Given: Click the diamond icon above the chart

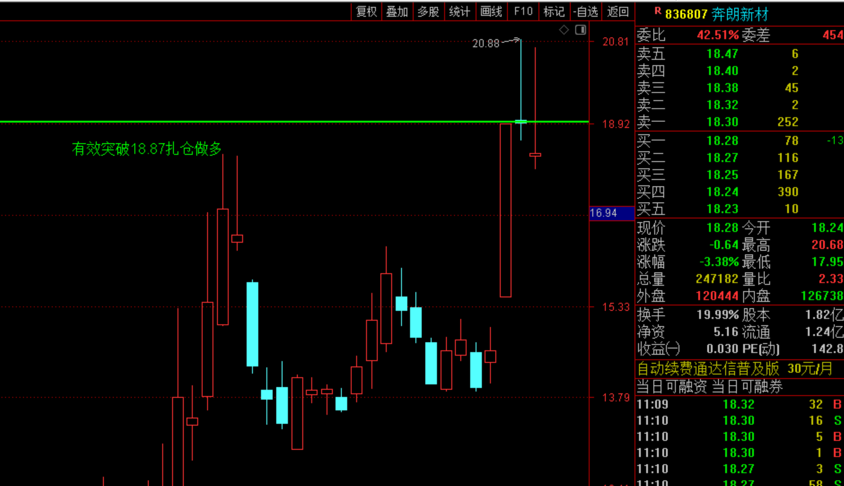Looking at the screenshot, I should tap(564, 30).
